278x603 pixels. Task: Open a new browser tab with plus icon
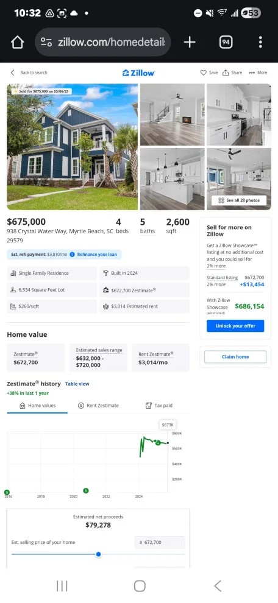pos(190,42)
